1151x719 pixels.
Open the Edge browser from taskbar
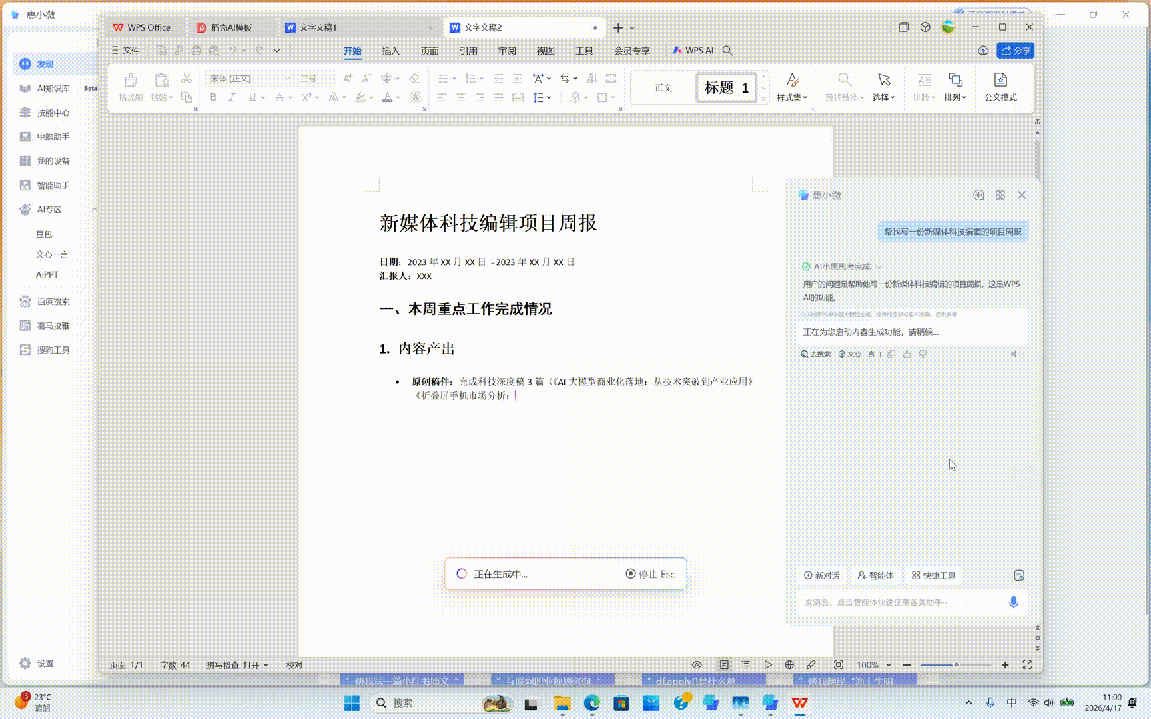(x=591, y=703)
